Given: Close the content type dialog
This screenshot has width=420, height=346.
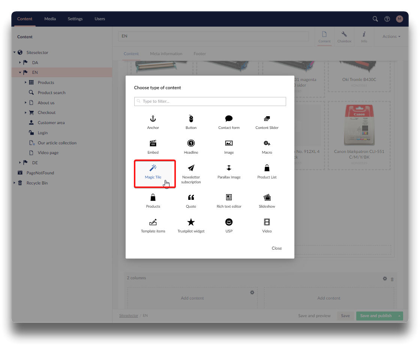Looking at the screenshot, I should [x=277, y=248].
